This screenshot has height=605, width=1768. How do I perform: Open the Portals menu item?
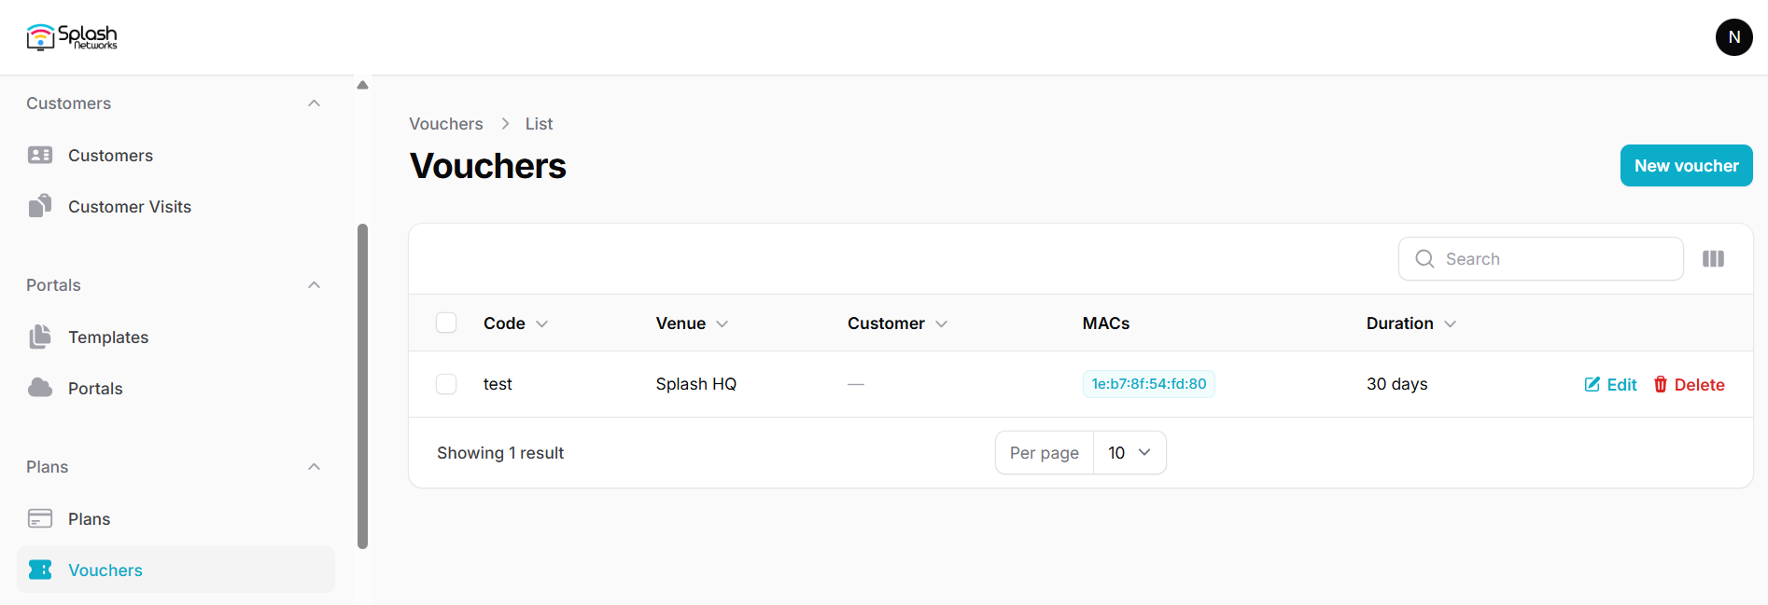[175, 388]
